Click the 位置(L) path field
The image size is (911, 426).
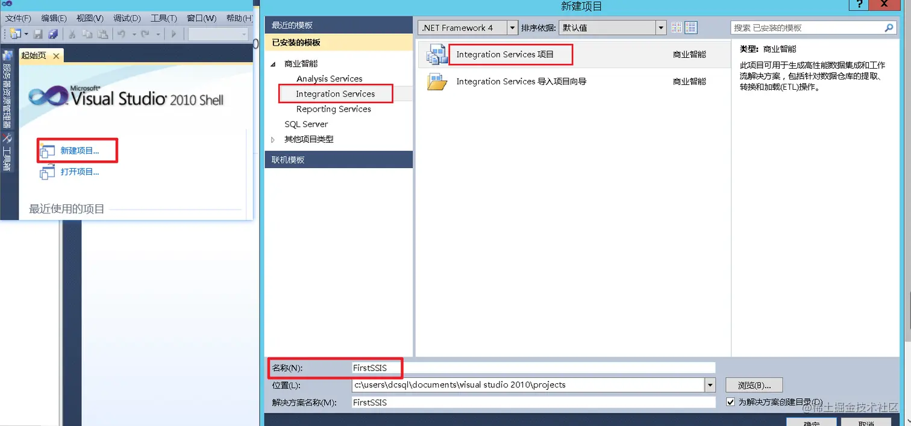click(528, 384)
